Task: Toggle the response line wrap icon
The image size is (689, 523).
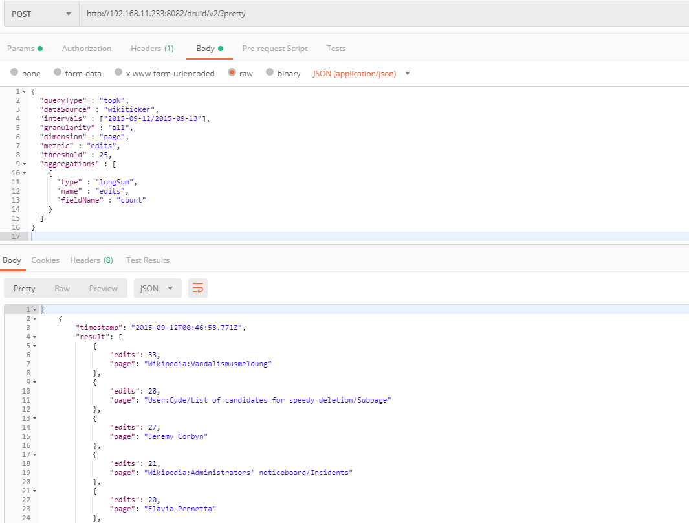Action: tap(198, 288)
